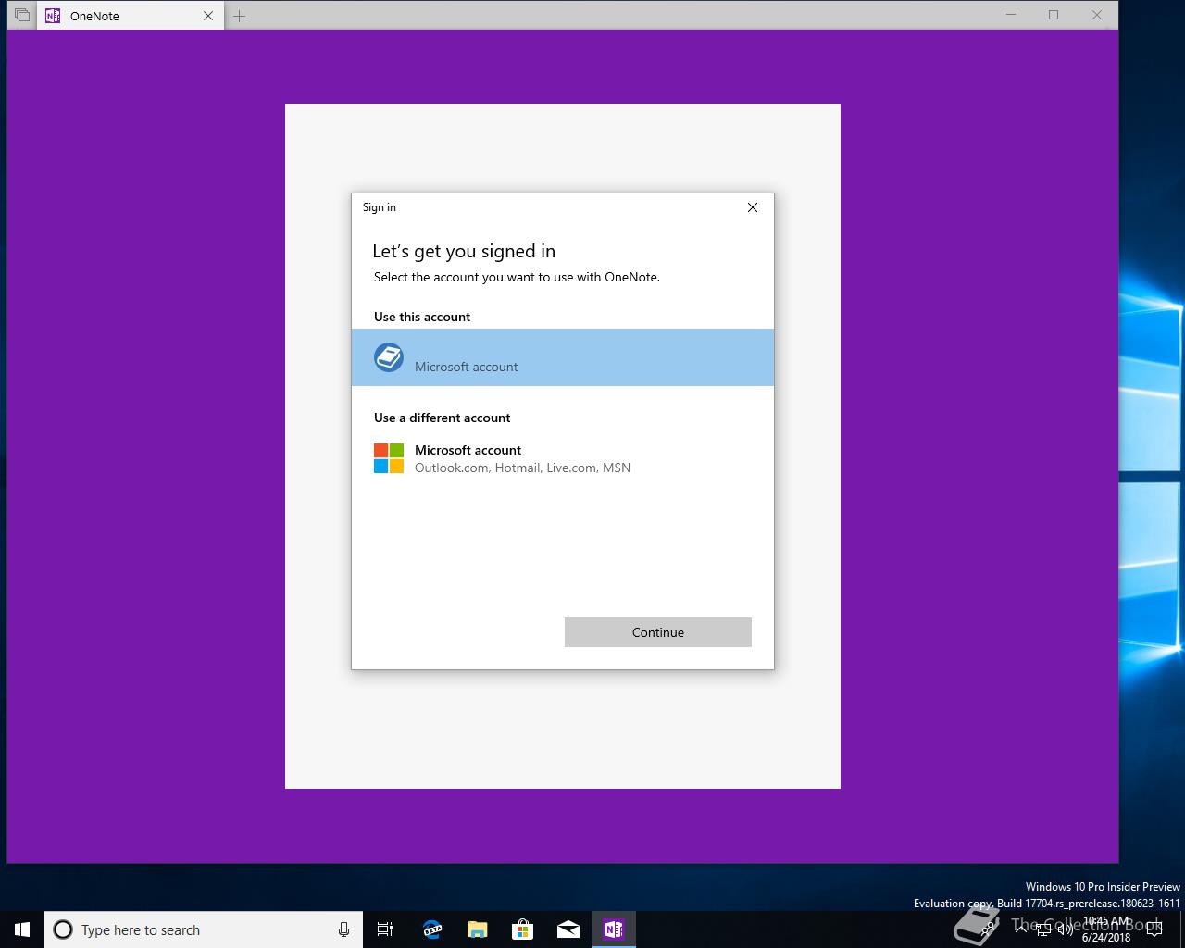Click 'Use this account' label
The height and width of the screenshot is (948, 1185).
click(422, 317)
